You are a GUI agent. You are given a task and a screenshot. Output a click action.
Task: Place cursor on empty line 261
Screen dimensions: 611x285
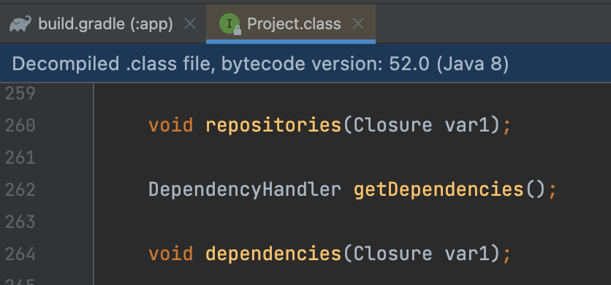(x=351, y=158)
